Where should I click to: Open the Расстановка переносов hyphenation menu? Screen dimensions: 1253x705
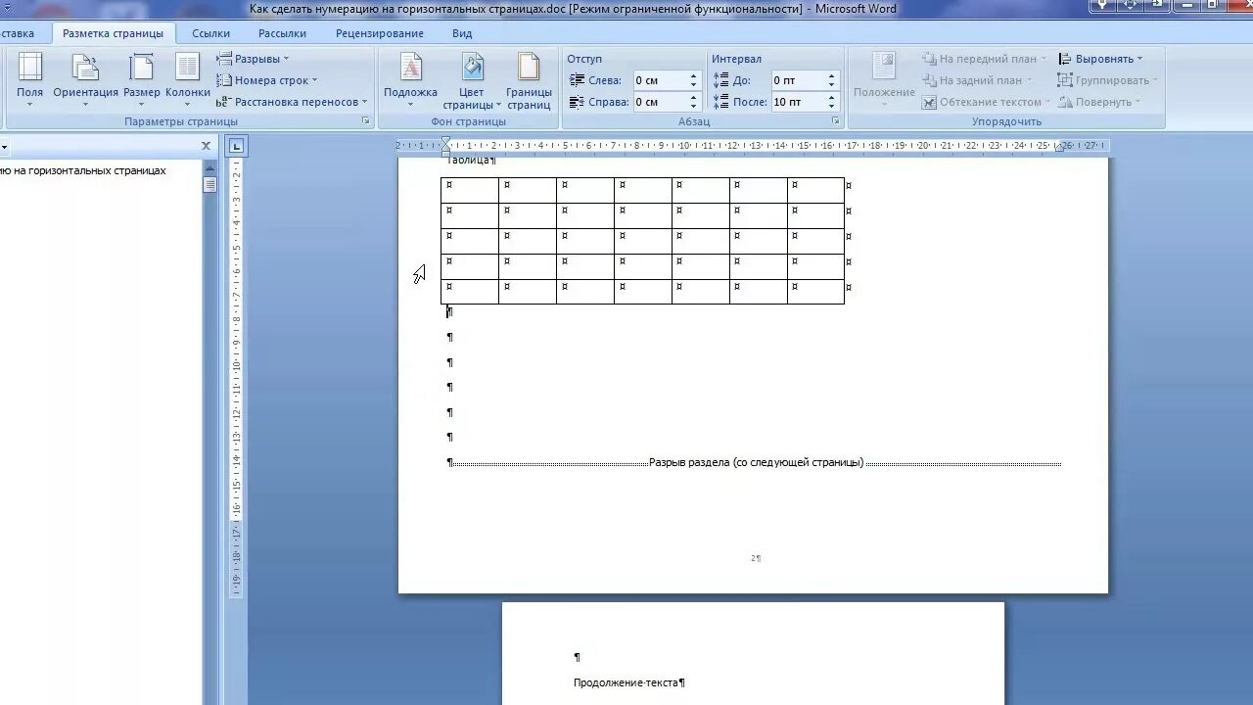[x=292, y=102]
